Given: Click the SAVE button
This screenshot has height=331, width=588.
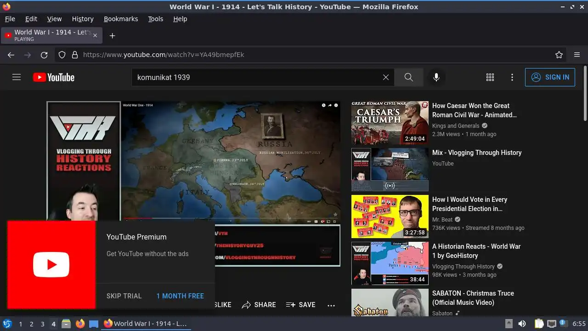Looking at the screenshot, I should [301, 305].
